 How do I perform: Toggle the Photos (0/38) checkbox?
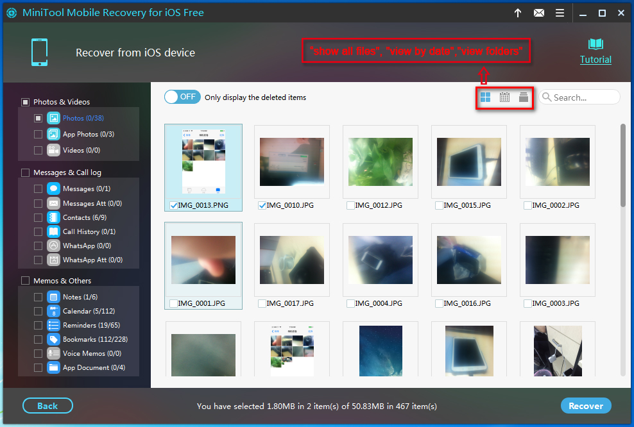(x=38, y=118)
